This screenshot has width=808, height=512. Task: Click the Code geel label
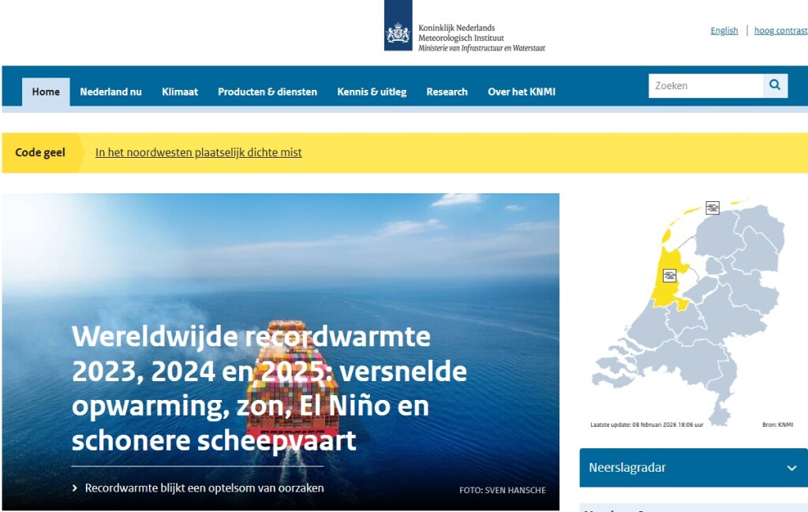coord(40,152)
